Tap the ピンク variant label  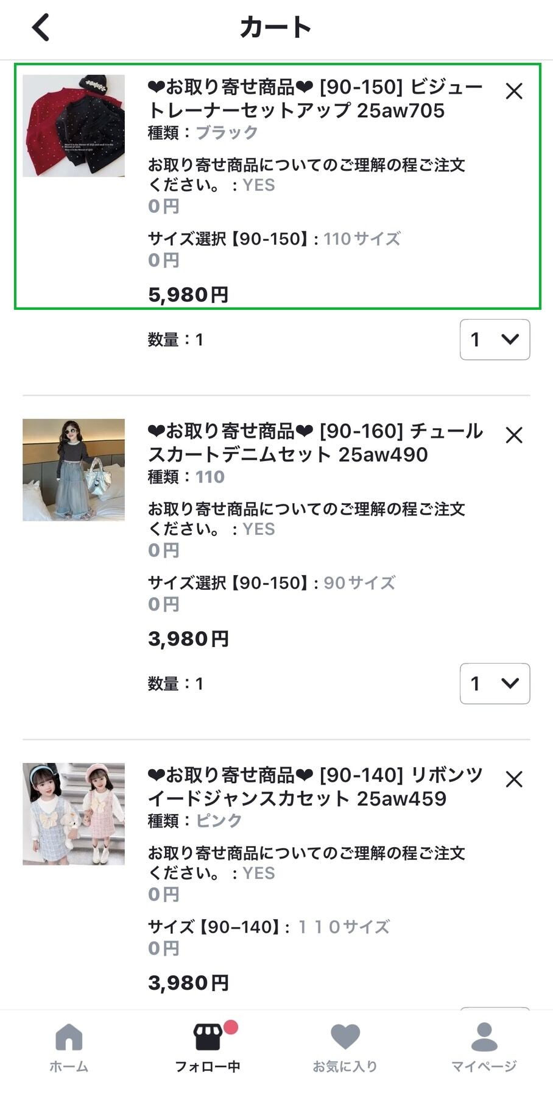[219, 820]
